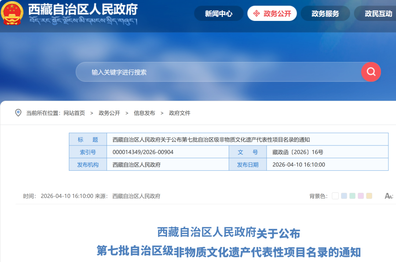396x262 pixels.
Task: Click the font size Aa icon
Action: 388,196
